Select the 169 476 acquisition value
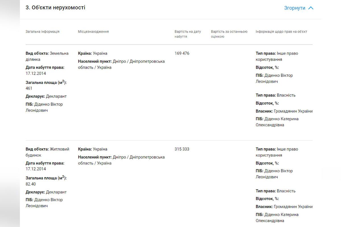341x227 pixels. point(182,53)
